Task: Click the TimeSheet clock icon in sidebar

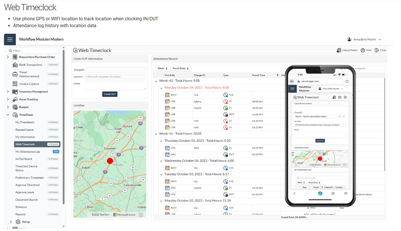Action: [x=15, y=115]
